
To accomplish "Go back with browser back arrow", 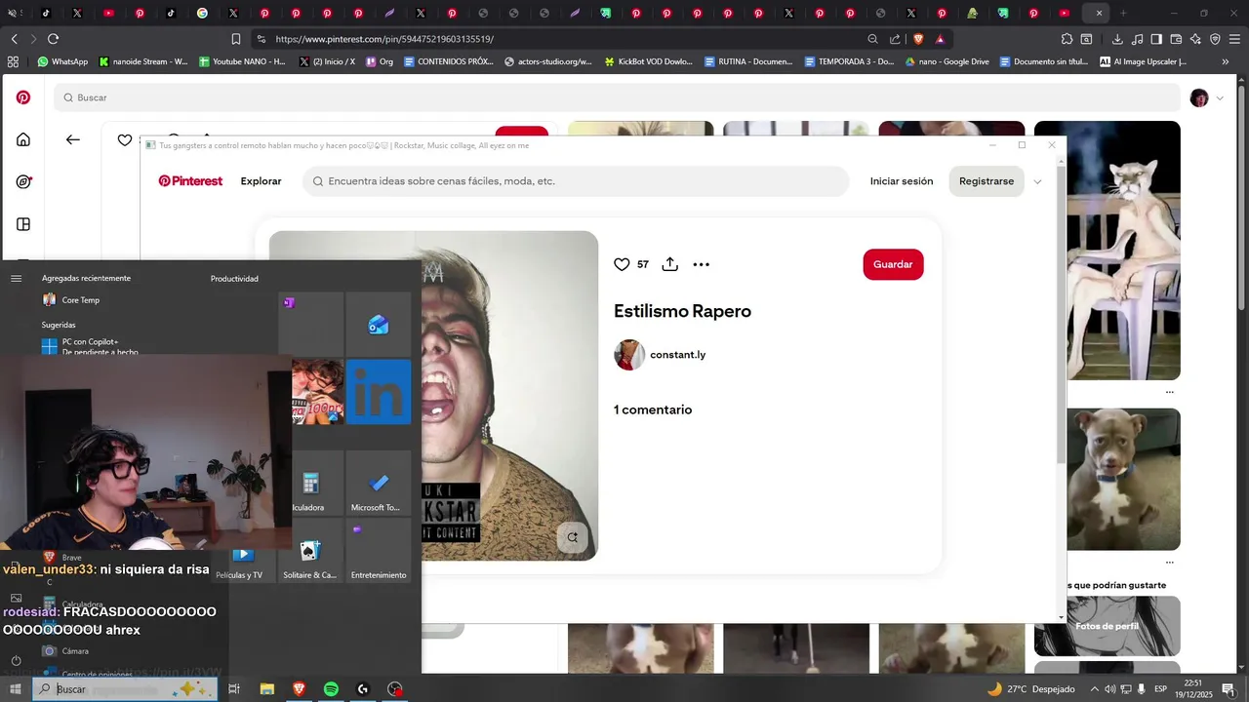I will [x=14, y=39].
